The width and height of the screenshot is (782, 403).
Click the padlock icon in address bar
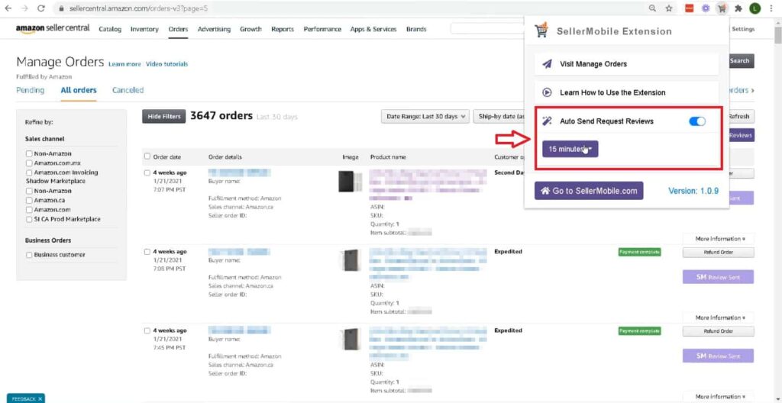click(61, 8)
